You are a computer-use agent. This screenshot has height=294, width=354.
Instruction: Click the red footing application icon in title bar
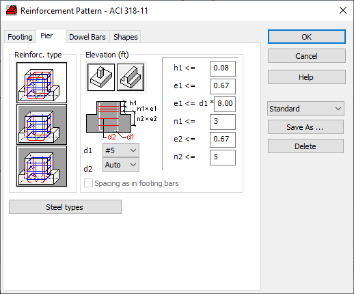(x=12, y=10)
